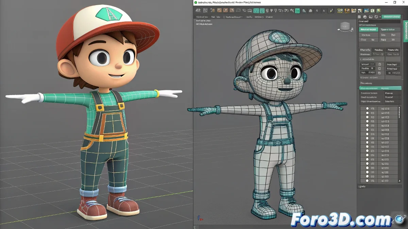Click the last yellow-framed icon in the toolbar
408x229 pixels.
click(x=378, y=11)
